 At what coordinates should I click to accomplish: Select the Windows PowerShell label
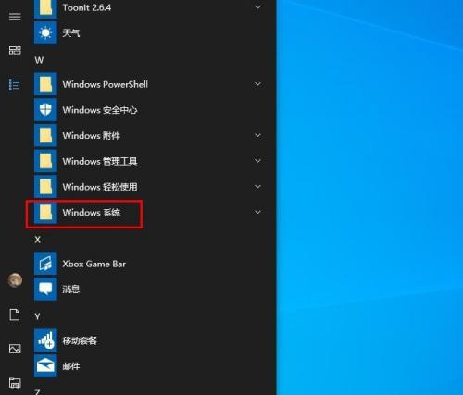tap(106, 84)
